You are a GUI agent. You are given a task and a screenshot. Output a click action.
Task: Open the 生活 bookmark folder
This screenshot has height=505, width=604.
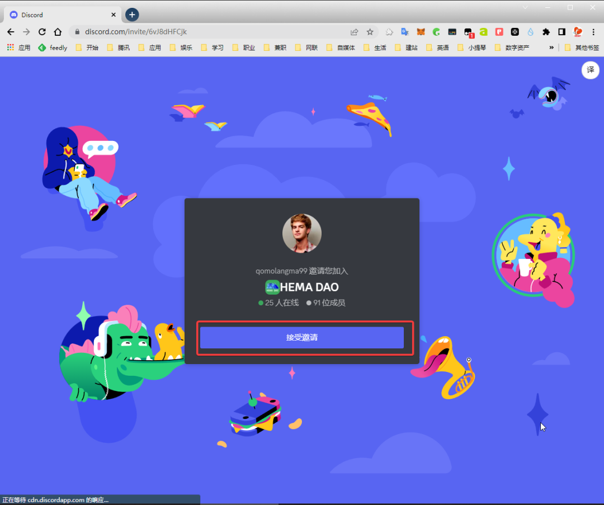(375, 48)
